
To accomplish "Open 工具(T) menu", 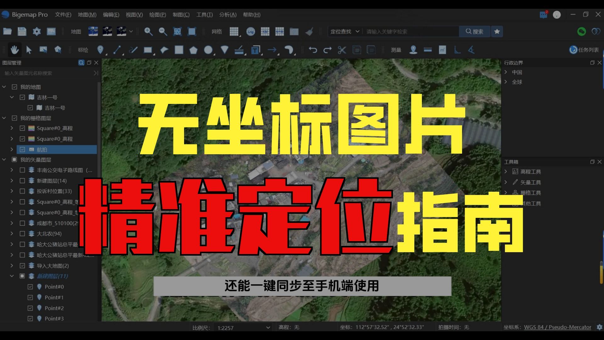I will coord(204,14).
